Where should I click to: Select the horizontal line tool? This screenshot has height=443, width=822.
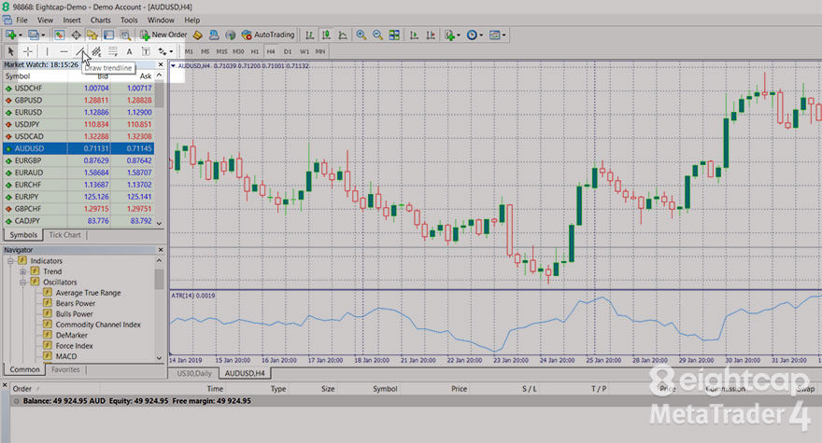click(64, 51)
